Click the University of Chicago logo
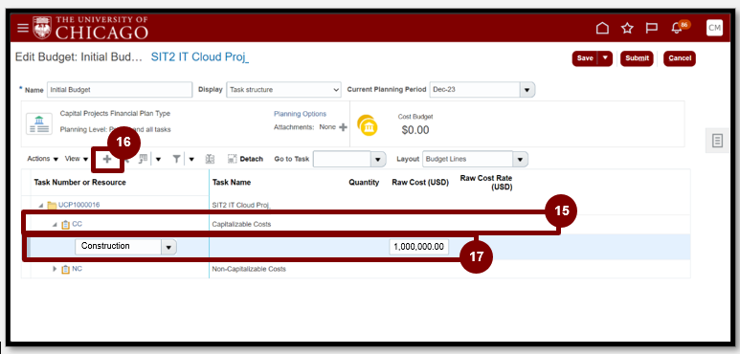The height and width of the screenshot is (354, 740). (90, 28)
